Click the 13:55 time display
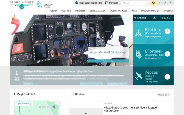The height and width of the screenshot is (115, 184). tap(167, 18)
